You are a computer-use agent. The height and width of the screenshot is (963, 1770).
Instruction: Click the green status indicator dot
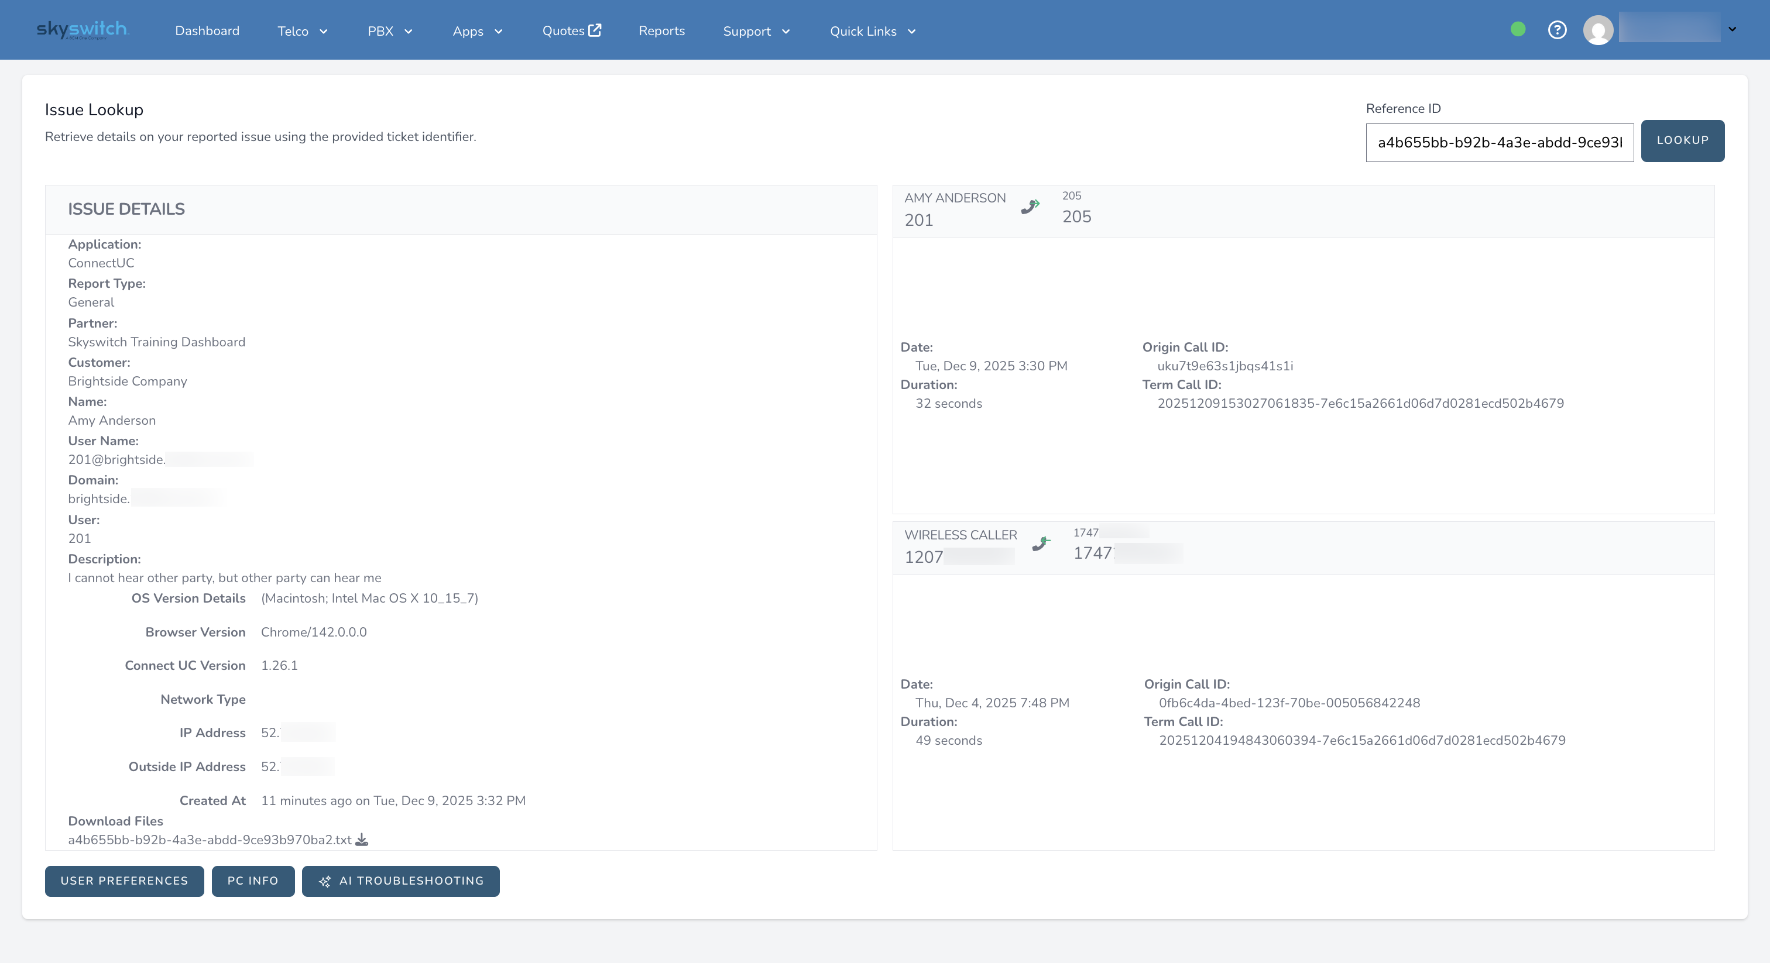[1518, 29]
